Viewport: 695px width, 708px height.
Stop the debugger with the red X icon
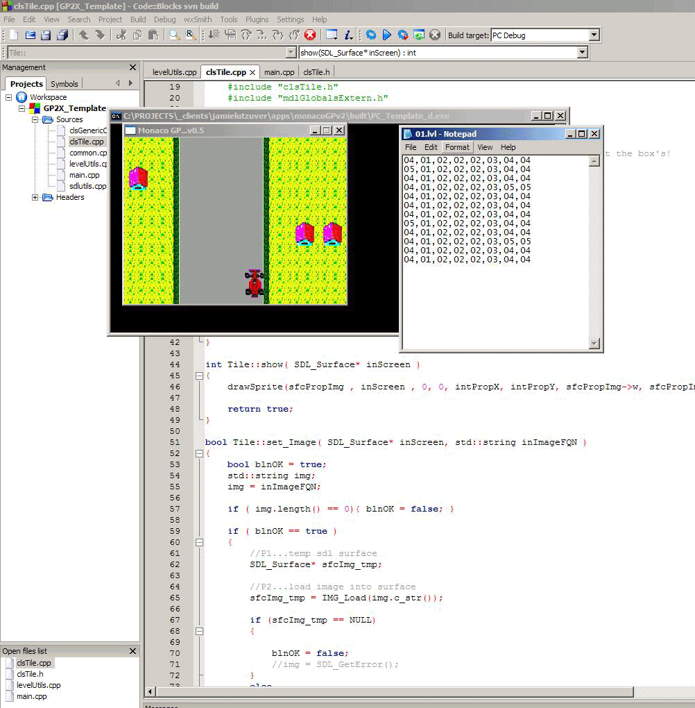point(310,35)
